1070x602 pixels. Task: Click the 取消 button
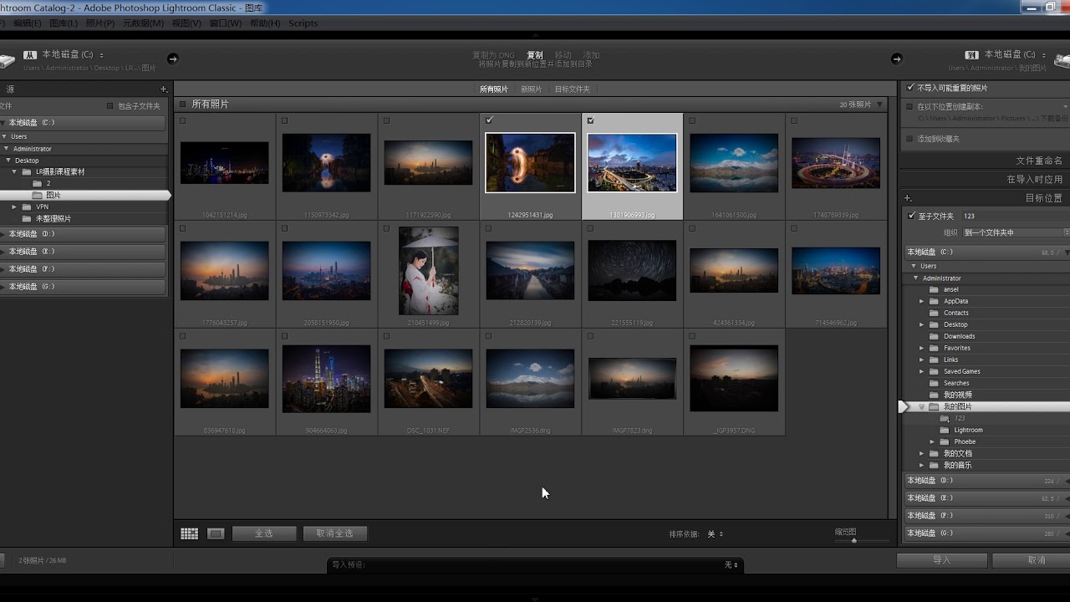click(x=1035, y=560)
